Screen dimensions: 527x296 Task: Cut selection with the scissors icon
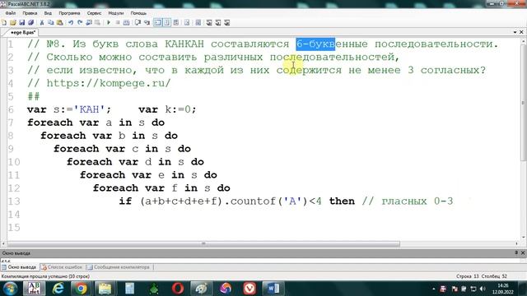(42, 22)
